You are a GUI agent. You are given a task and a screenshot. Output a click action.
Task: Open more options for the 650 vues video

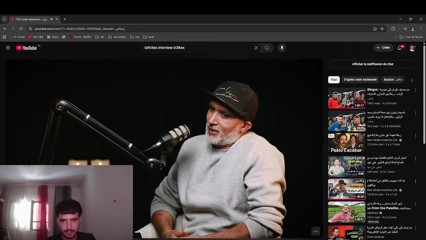[415, 158]
